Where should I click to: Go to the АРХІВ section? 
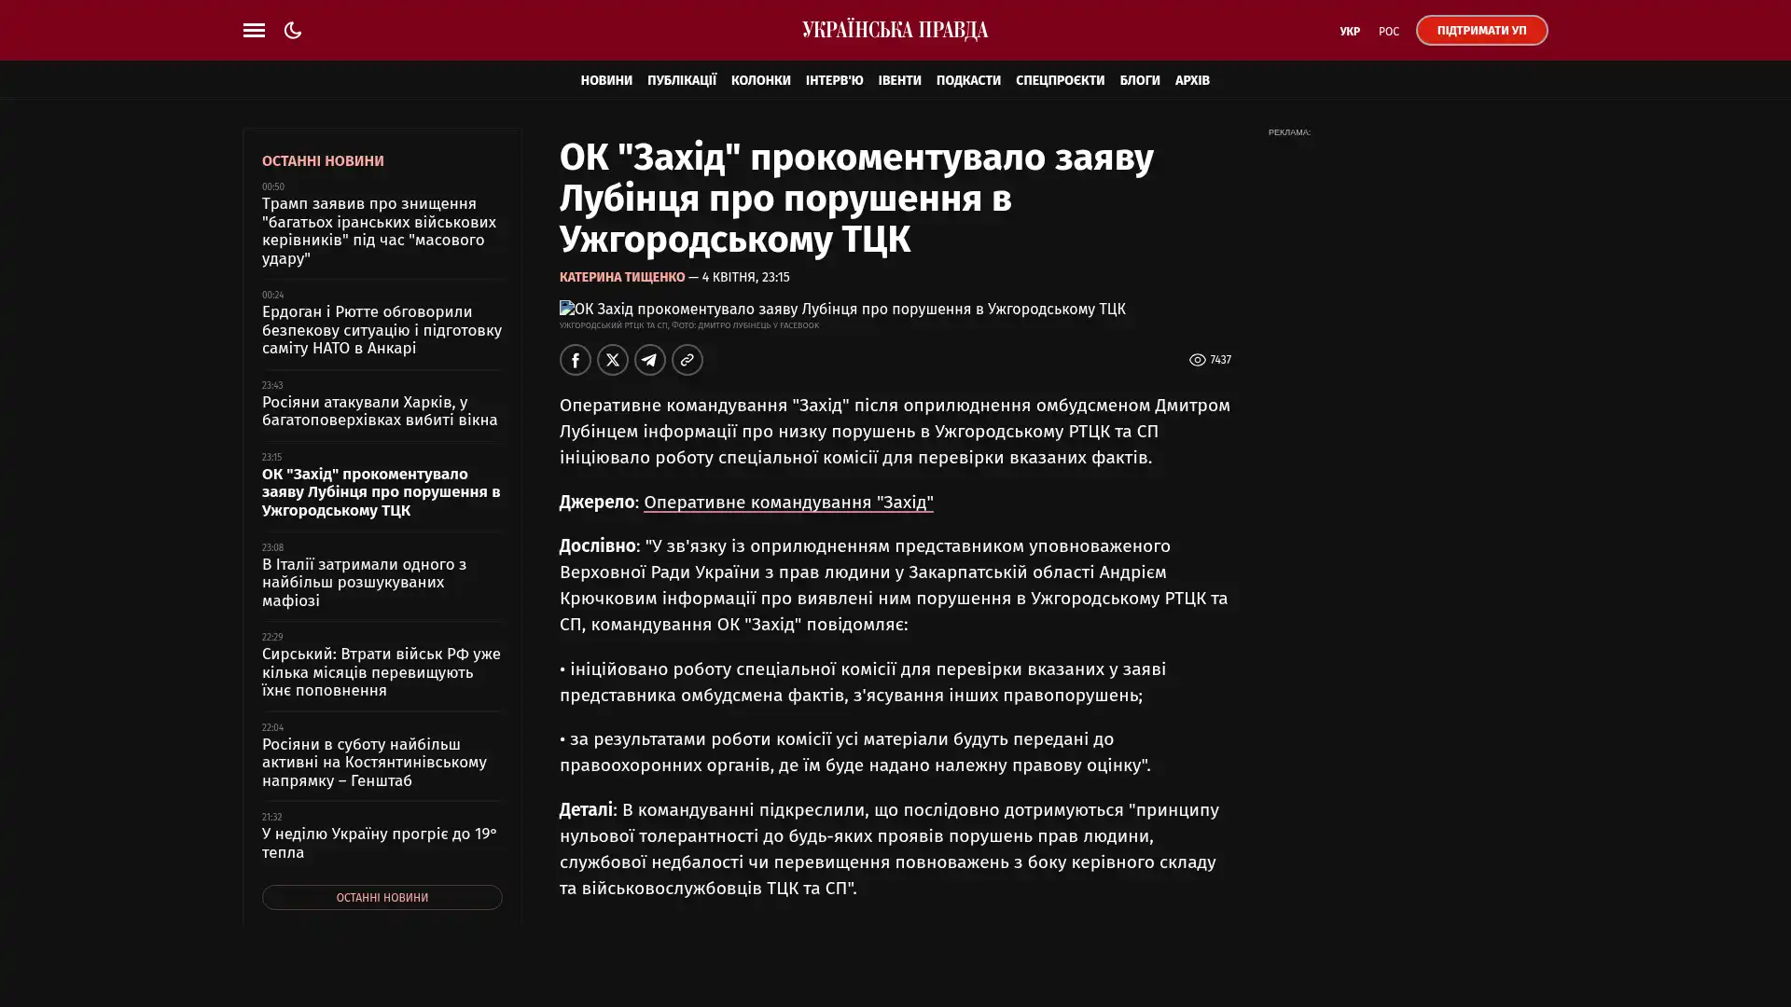tap(1191, 80)
